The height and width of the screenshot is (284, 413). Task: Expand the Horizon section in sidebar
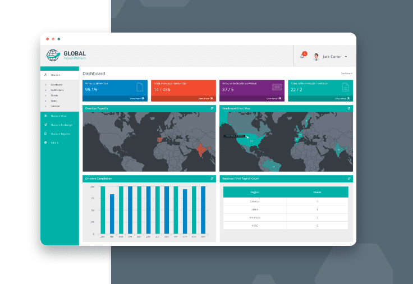(x=55, y=75)
